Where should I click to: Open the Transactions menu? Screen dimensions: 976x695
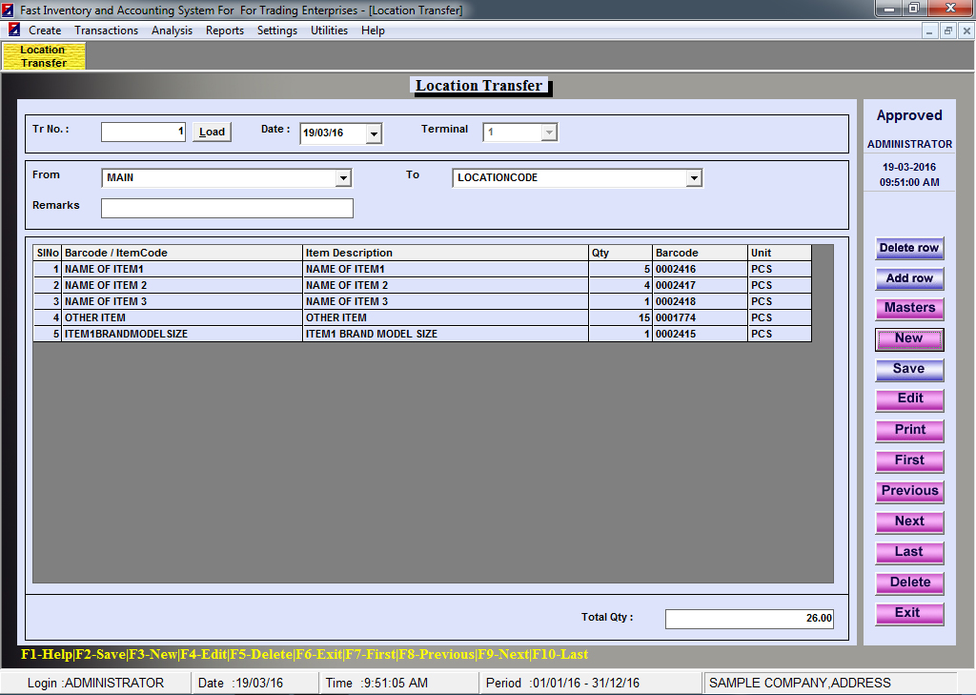(106, 31)
